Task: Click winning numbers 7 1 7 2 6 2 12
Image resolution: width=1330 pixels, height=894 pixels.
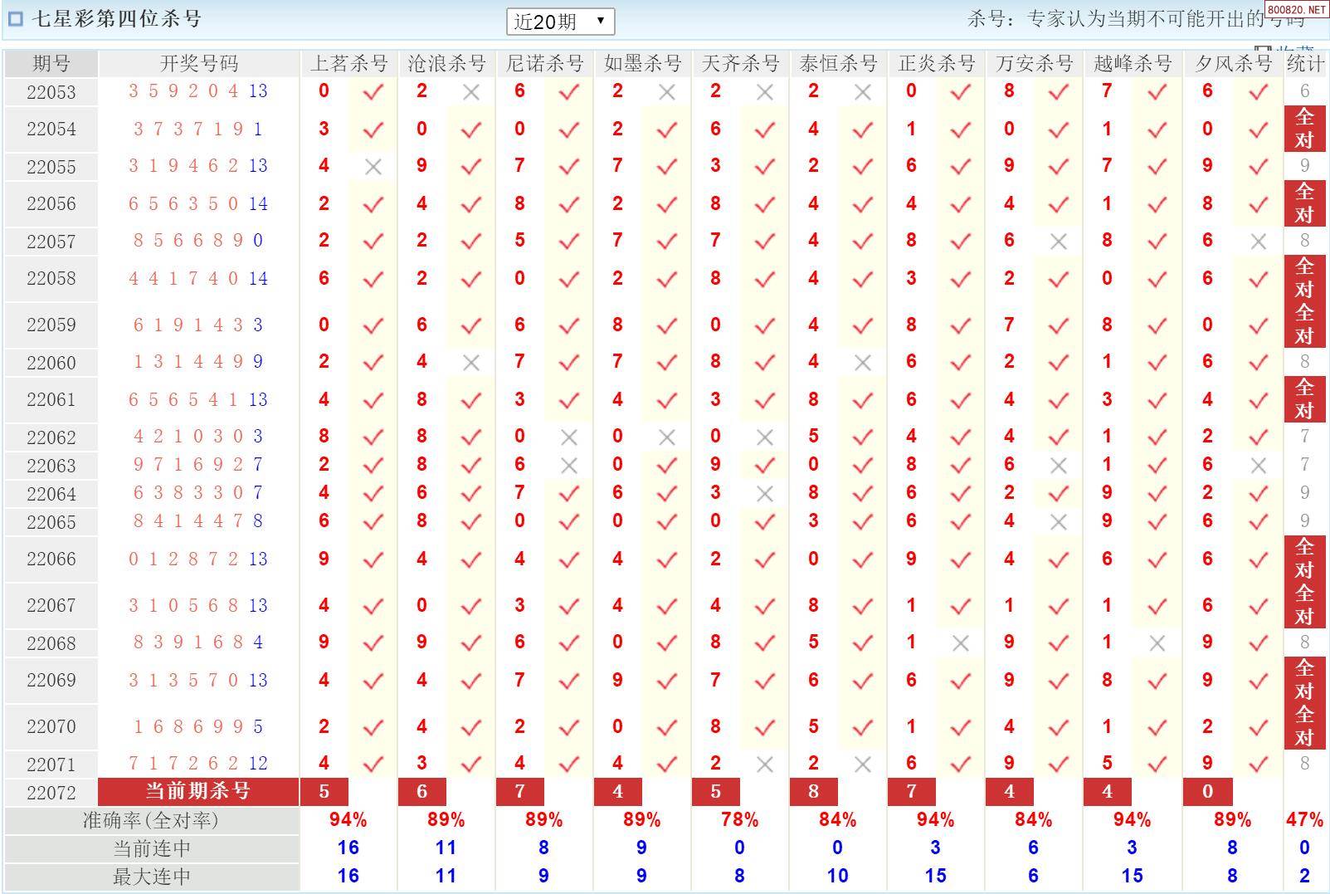Action: [198, 764]
